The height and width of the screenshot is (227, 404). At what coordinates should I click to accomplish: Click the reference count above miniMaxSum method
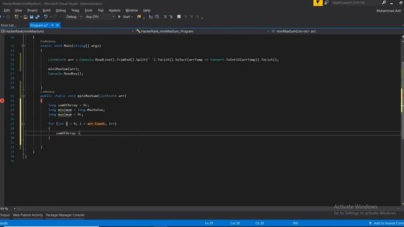coord(47,91)
